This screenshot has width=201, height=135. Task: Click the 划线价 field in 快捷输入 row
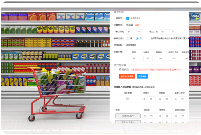[151, 99]
